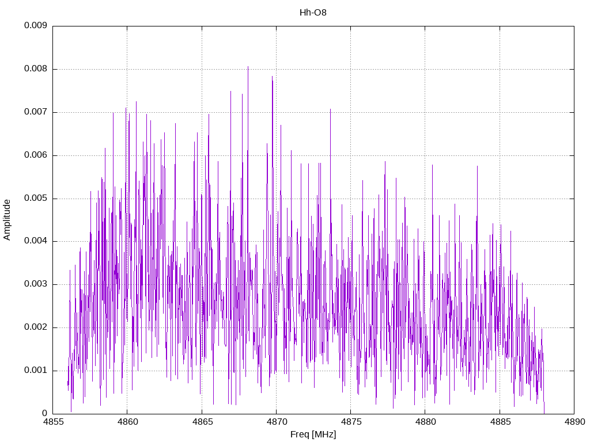Click the 0.009 y-axis tick label
Viewport: 590px width, 442px height.
point(36,25)
